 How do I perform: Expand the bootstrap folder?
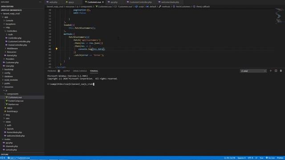coord(9,69)
